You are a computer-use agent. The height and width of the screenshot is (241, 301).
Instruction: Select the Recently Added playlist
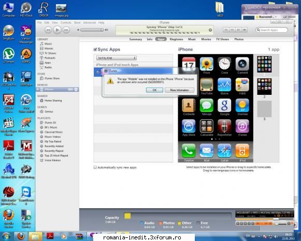coord(54,146)
